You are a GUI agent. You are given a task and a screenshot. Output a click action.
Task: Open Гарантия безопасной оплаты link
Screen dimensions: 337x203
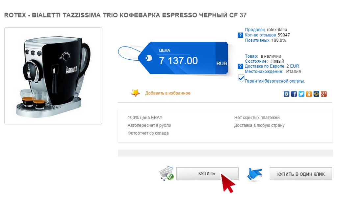click(x=275, y=81)
